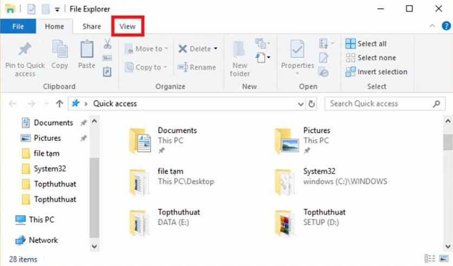Refresh the Quick access view
The width and height of the screenshot is (453, 266).
312,103
